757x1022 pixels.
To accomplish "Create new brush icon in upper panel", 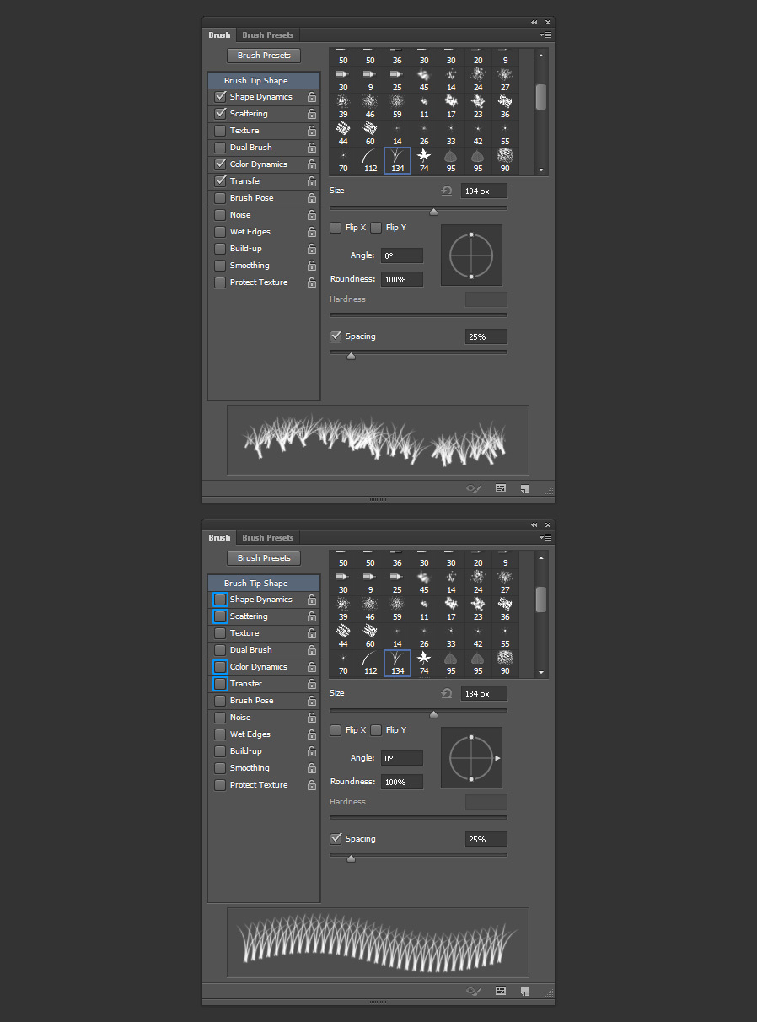I will point(524,488).
